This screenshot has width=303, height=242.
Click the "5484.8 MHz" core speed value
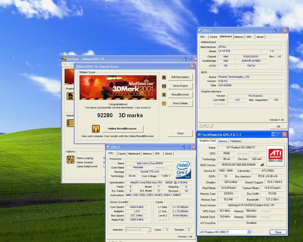pos(137,207)
